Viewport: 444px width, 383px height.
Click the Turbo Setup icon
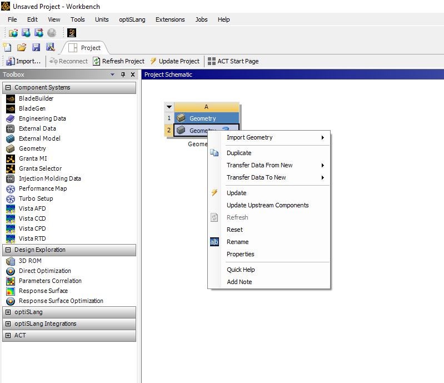[x=11, y=198]
